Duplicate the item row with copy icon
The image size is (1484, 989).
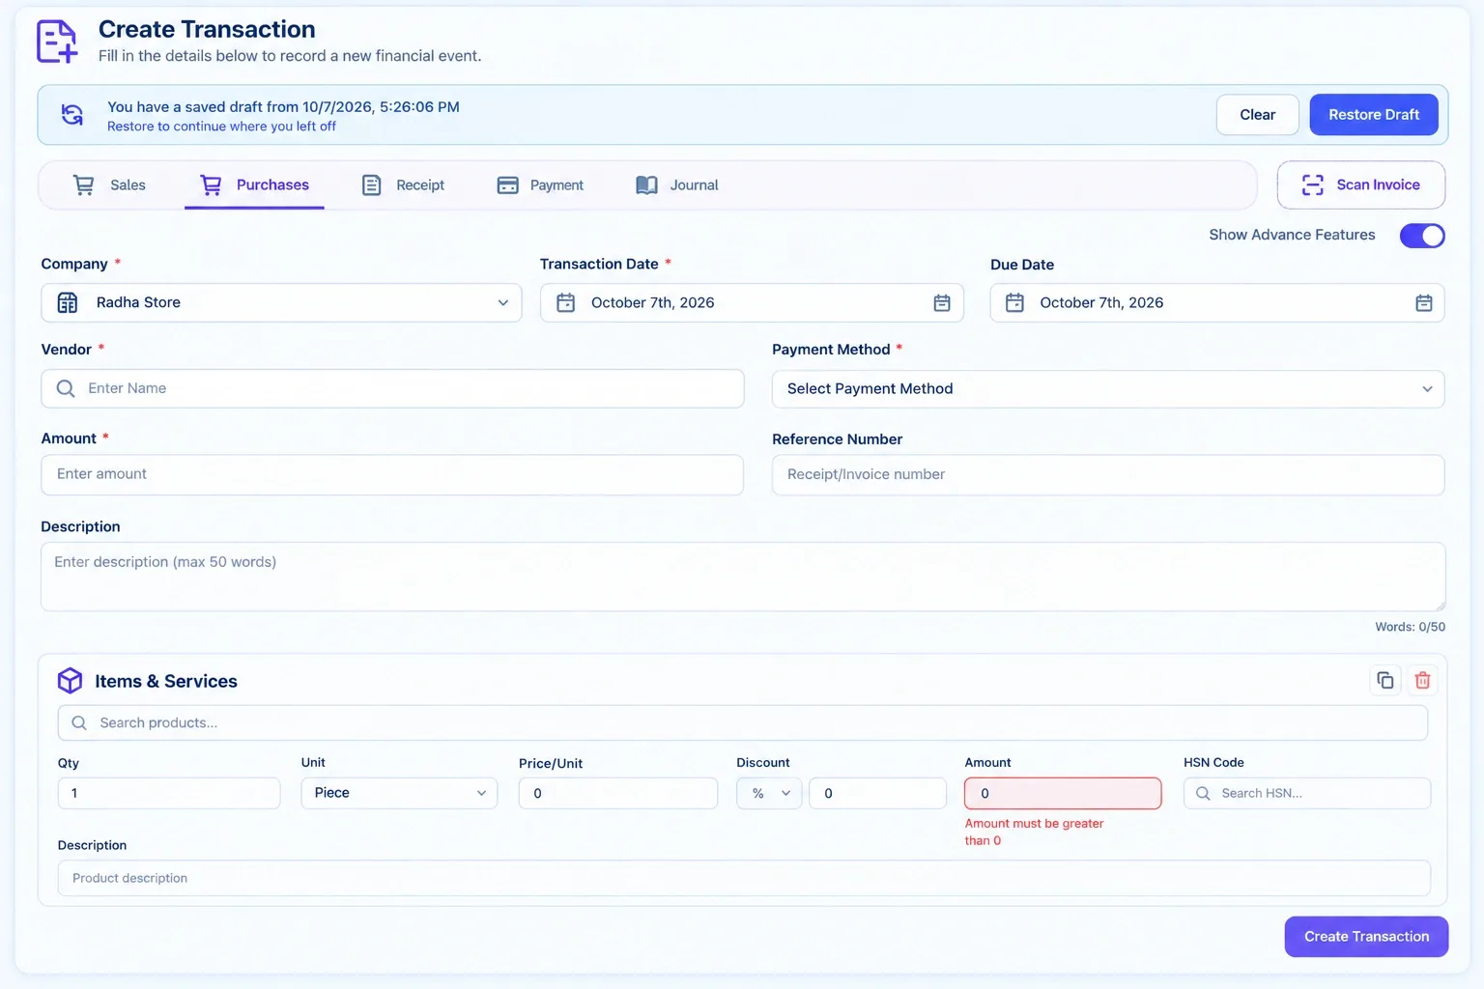(1385, 680)
